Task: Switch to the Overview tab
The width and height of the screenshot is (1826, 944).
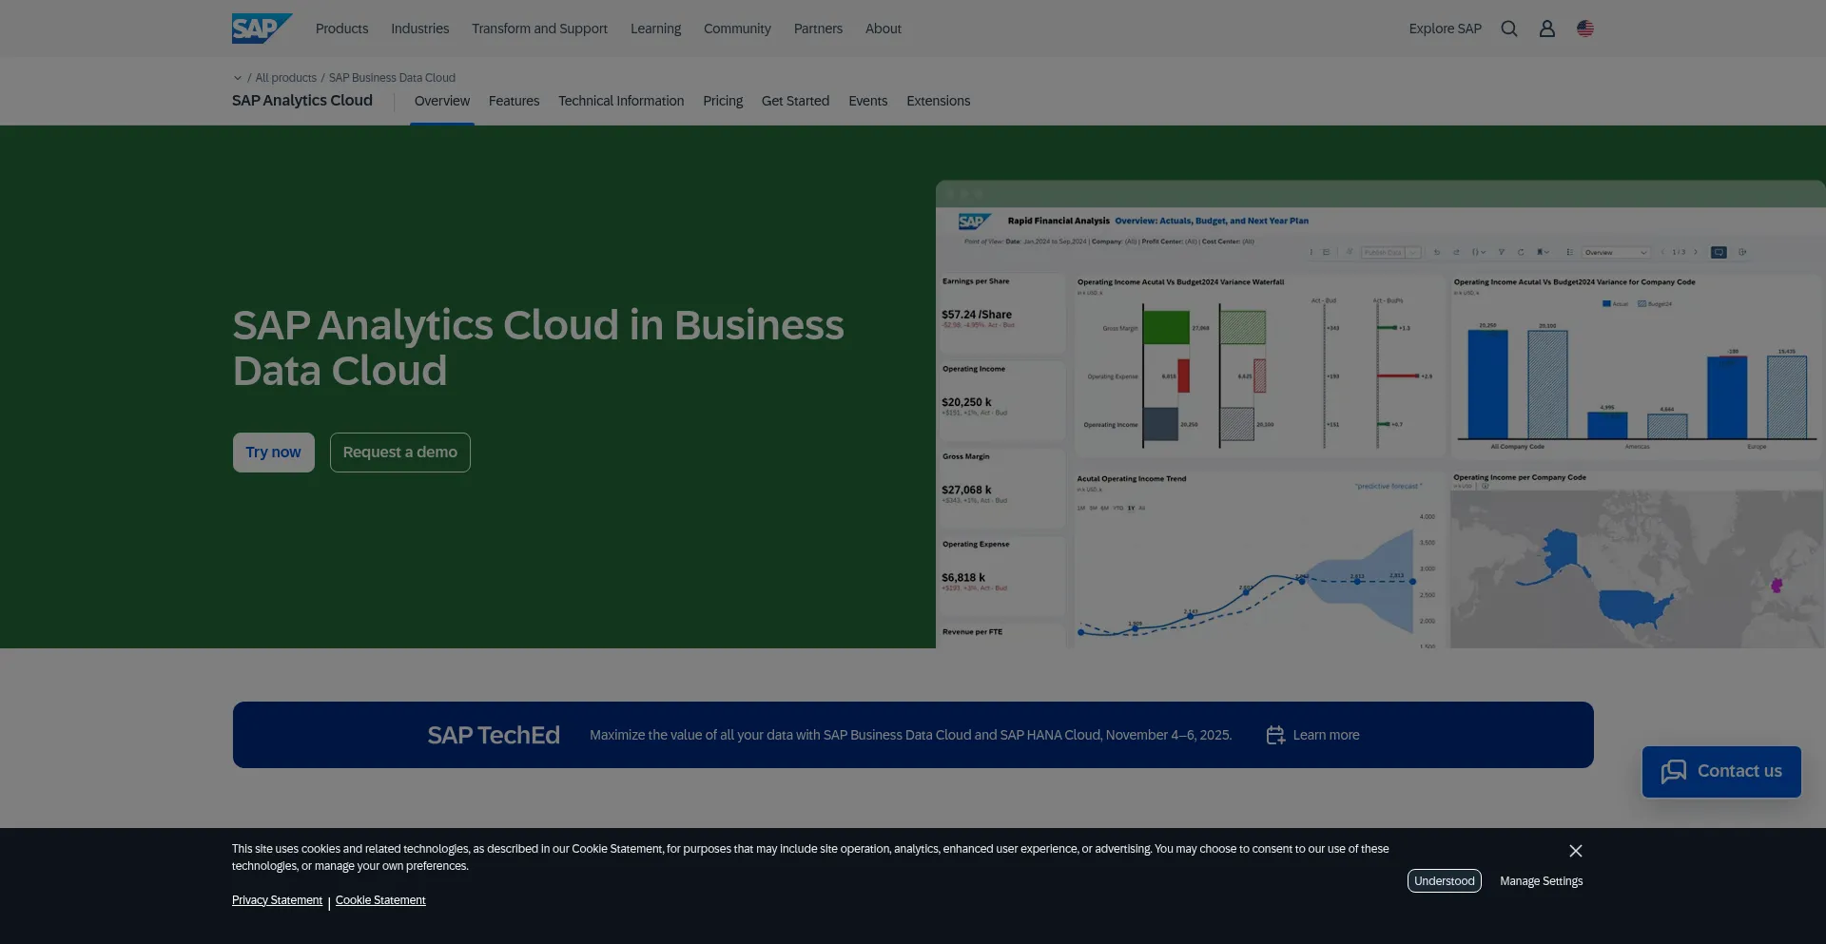Action: [442, 101]
